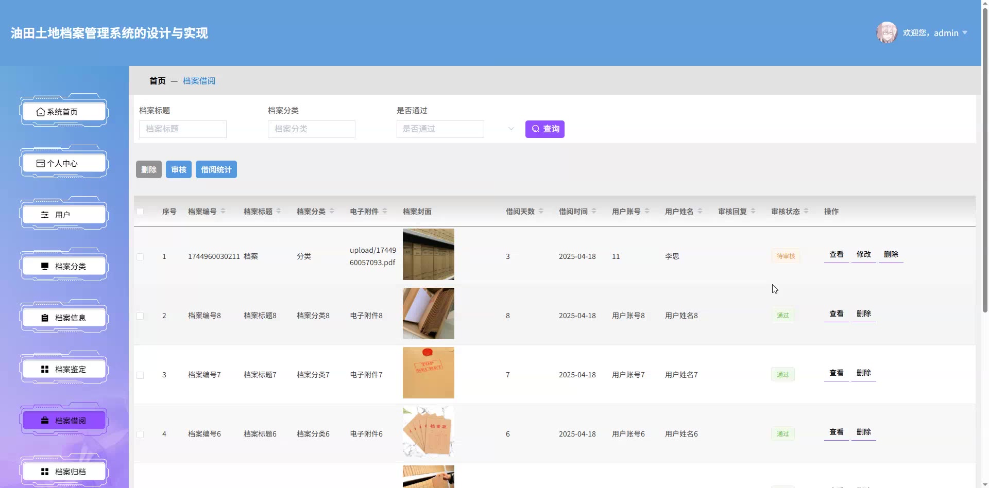Click the admin avatar image
The width and height of the screenshot is (989, 488).
(886, 33)
